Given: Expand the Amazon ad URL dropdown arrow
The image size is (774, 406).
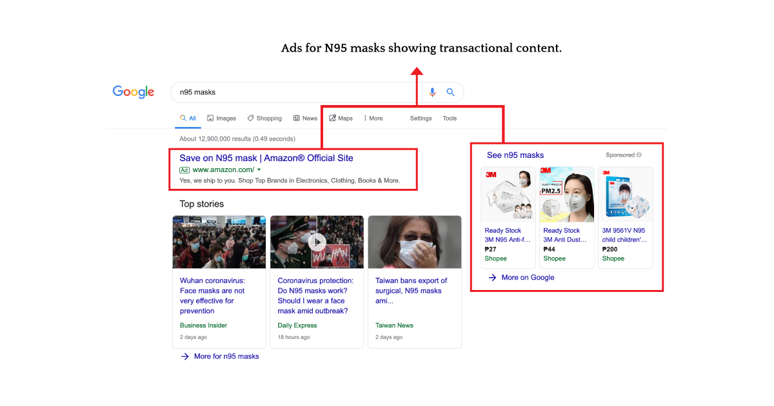Looking at the screenshot, I should 259,169.
